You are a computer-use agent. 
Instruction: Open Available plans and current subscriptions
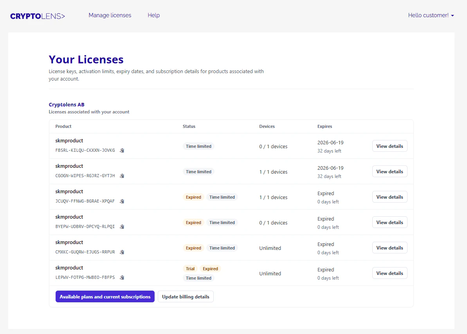pos(105,296)
